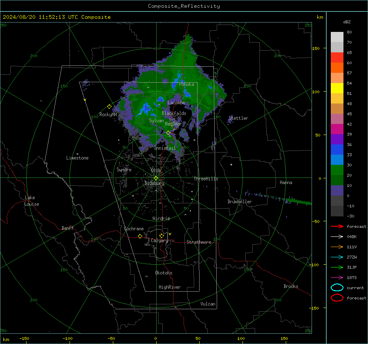Click the Blackfalds city label
Viewport: 368px width, 344px height.
(174, 113)
